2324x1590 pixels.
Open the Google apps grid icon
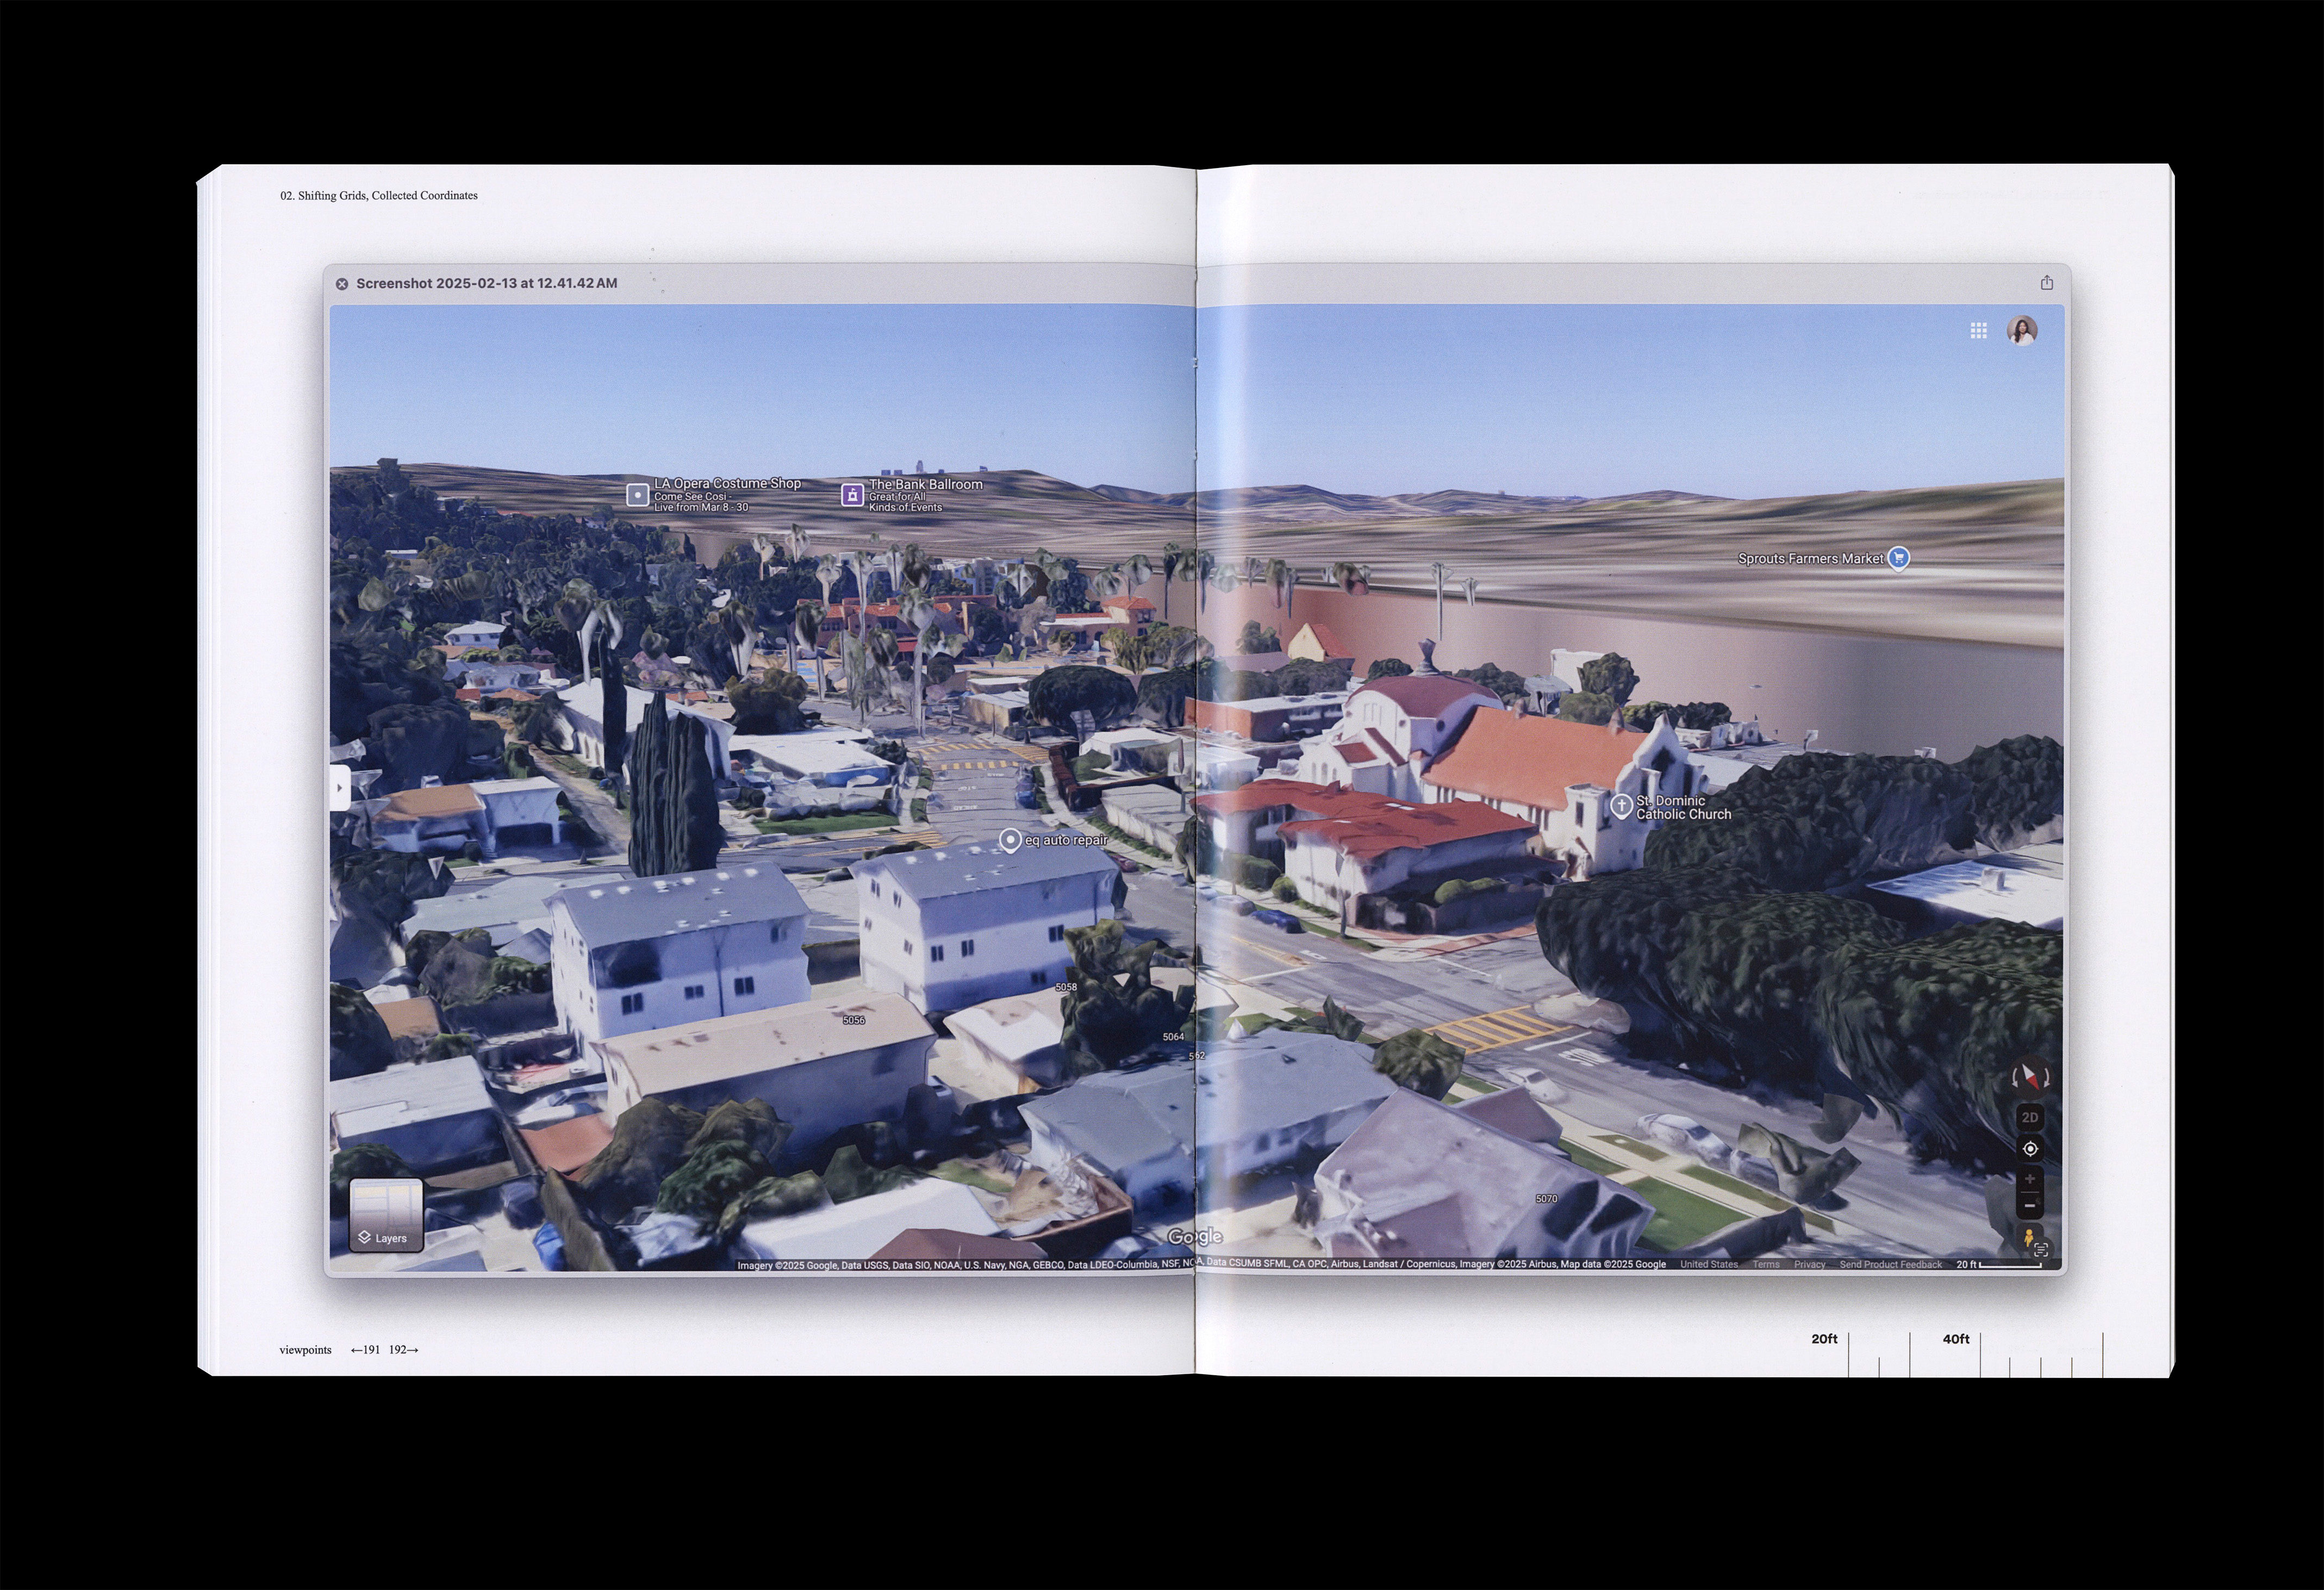[x=1978, y=331]
